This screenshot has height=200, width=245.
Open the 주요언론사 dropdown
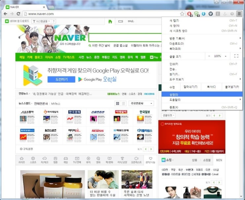tap(141, 103)
